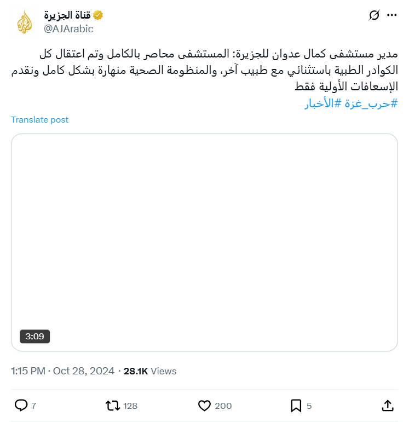The image size is (409, 422).
Task: Click the Grok circle-slash icon
Action: pos(375,15)
